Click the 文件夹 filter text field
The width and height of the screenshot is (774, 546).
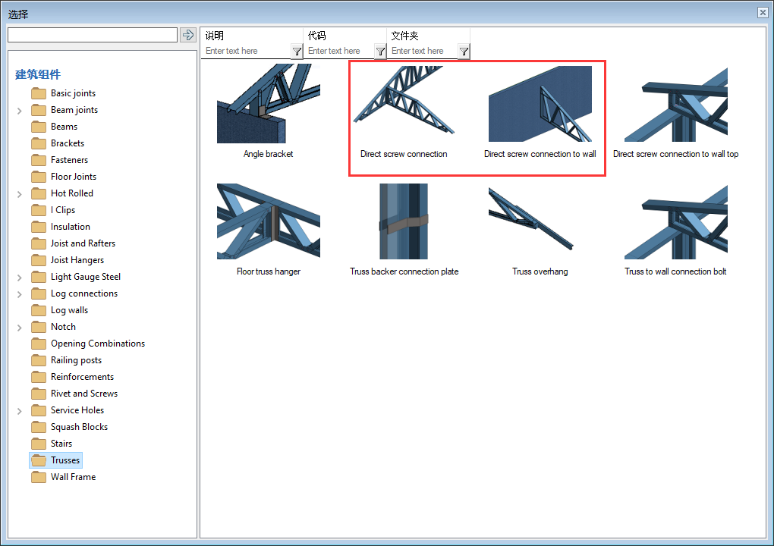(423, 51)
